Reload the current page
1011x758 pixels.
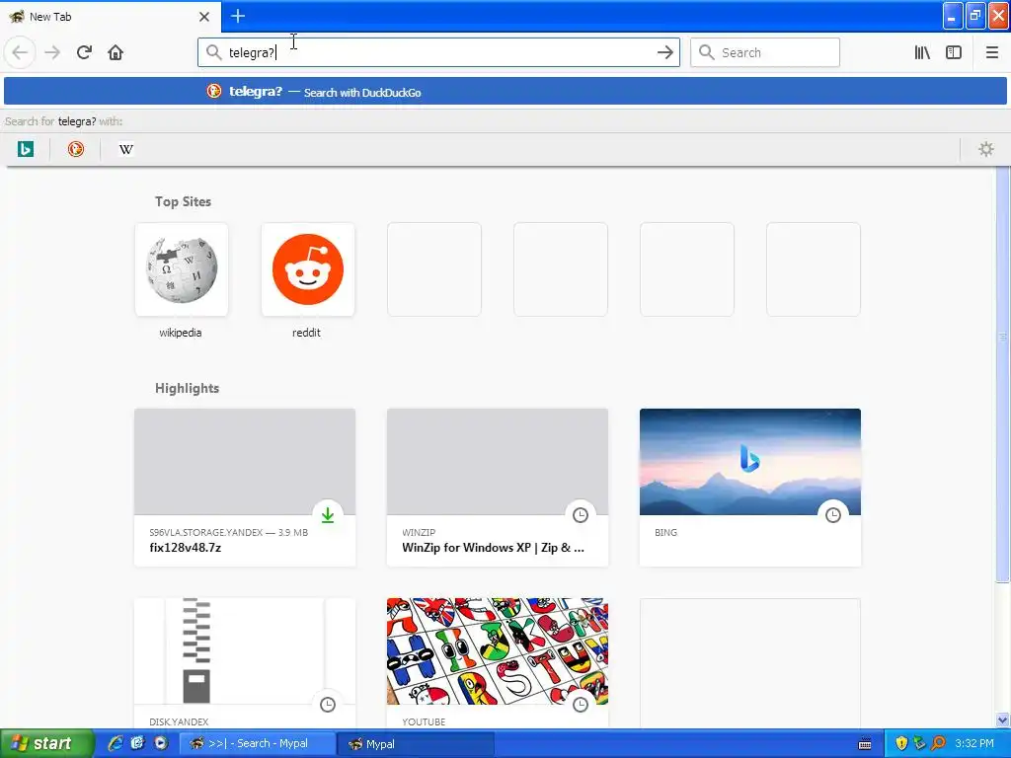(84, 52)
